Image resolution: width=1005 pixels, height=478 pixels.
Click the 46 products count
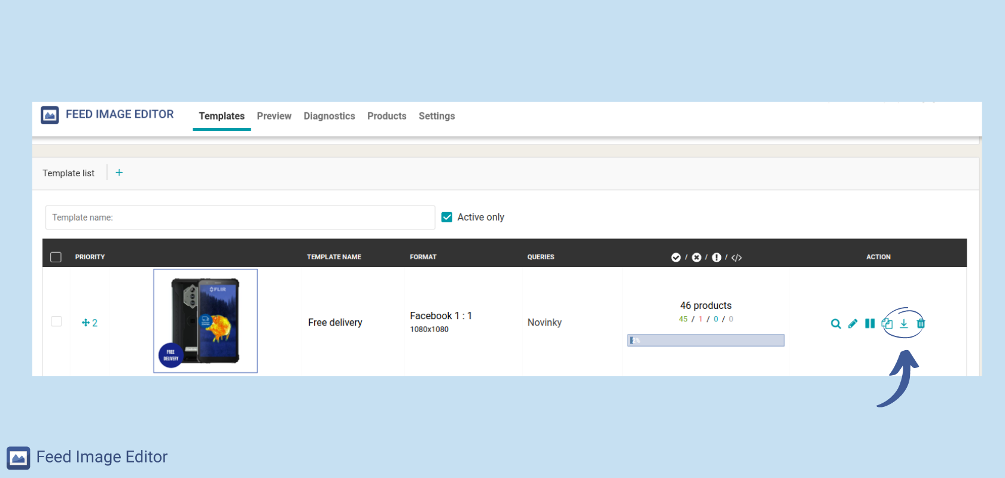point(706,305)
